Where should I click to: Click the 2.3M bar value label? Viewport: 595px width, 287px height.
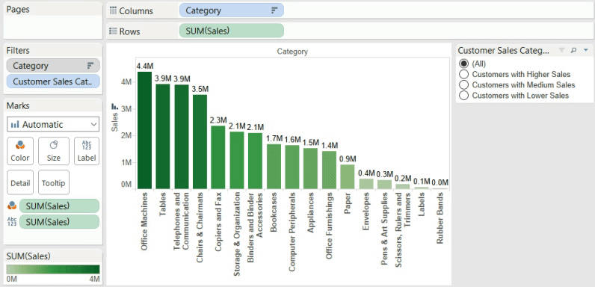tap(218, 120)
